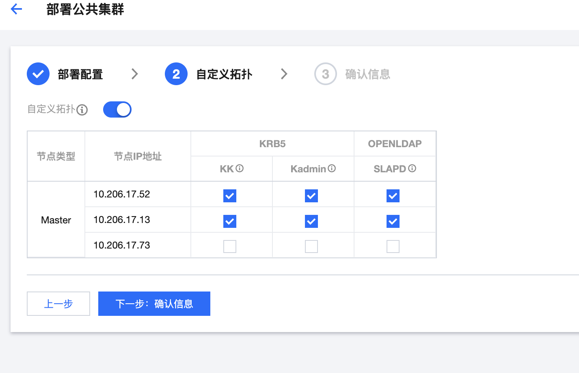The height and width of the screenshot is (373, 579).
Task: Uncheck Kadmin for node 10.206.17.13
Action: pos(311,221)
